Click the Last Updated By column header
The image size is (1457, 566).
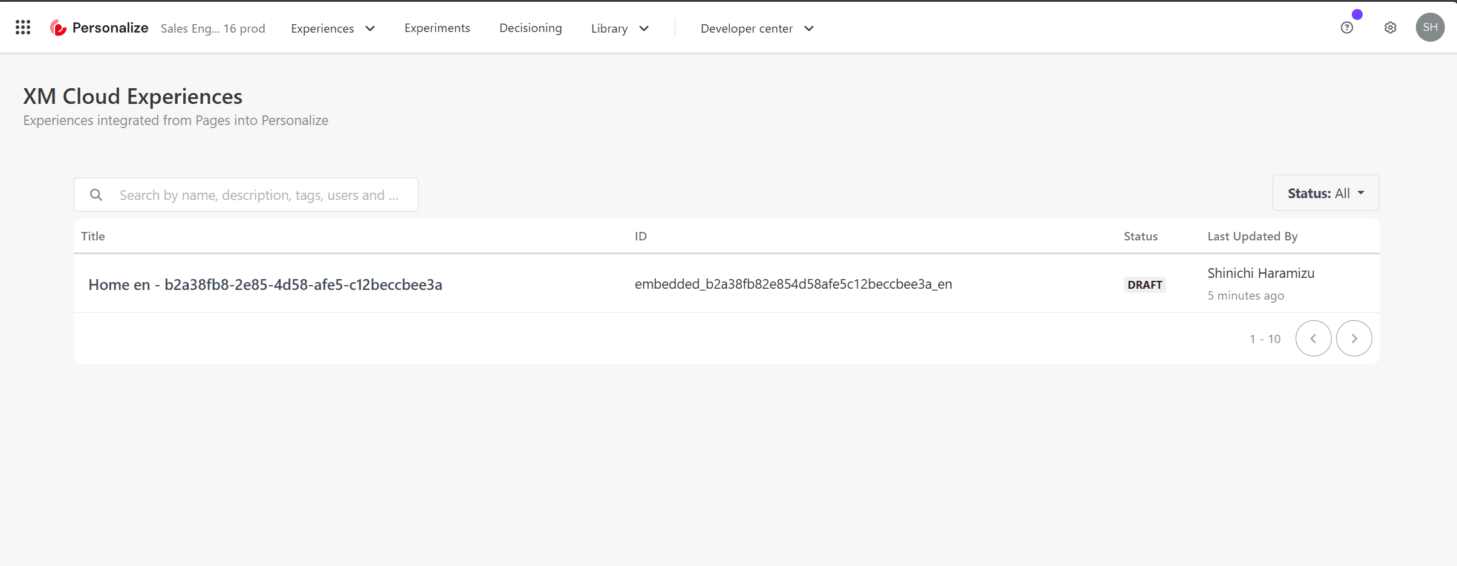(1252, 236)
